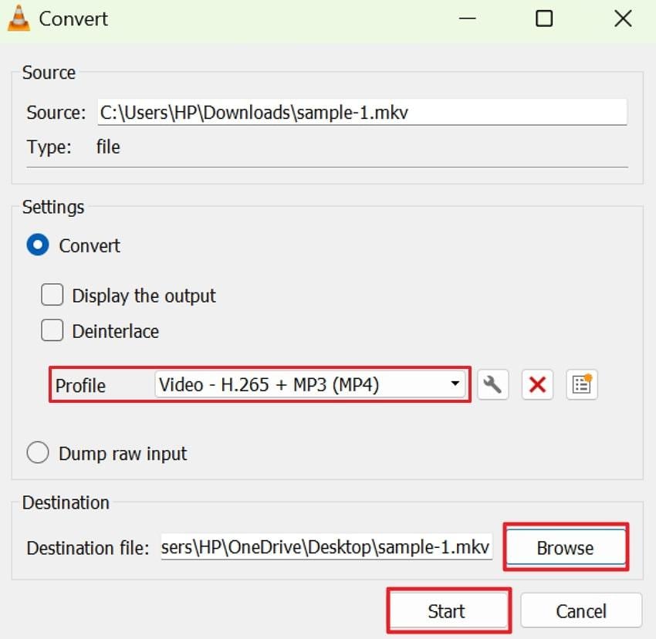Edit the selected profile with the wrench icon
Image resolution: width=656 pixels, height=639 pixels.
click(492, 384)
